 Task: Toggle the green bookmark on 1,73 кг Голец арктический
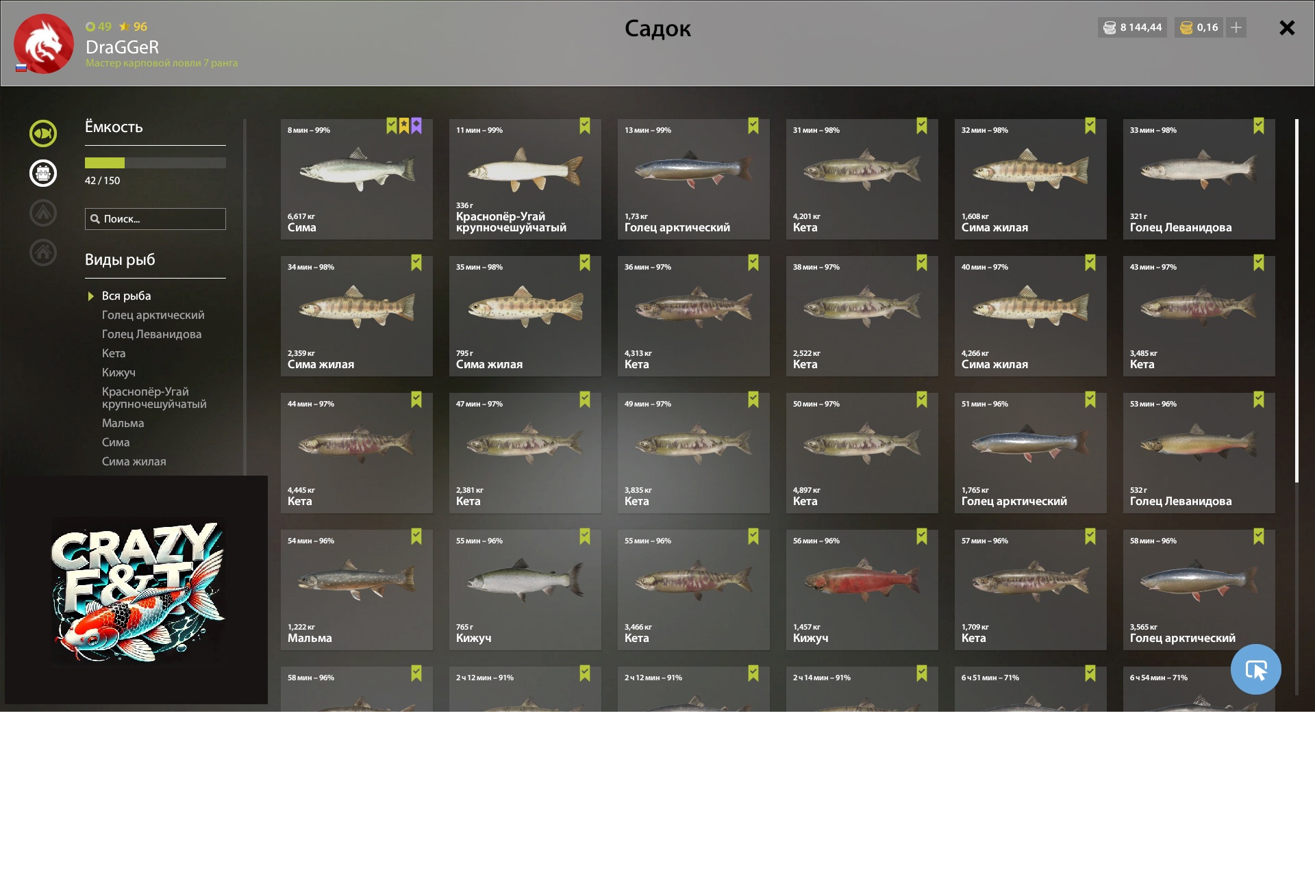click(753, 126)
